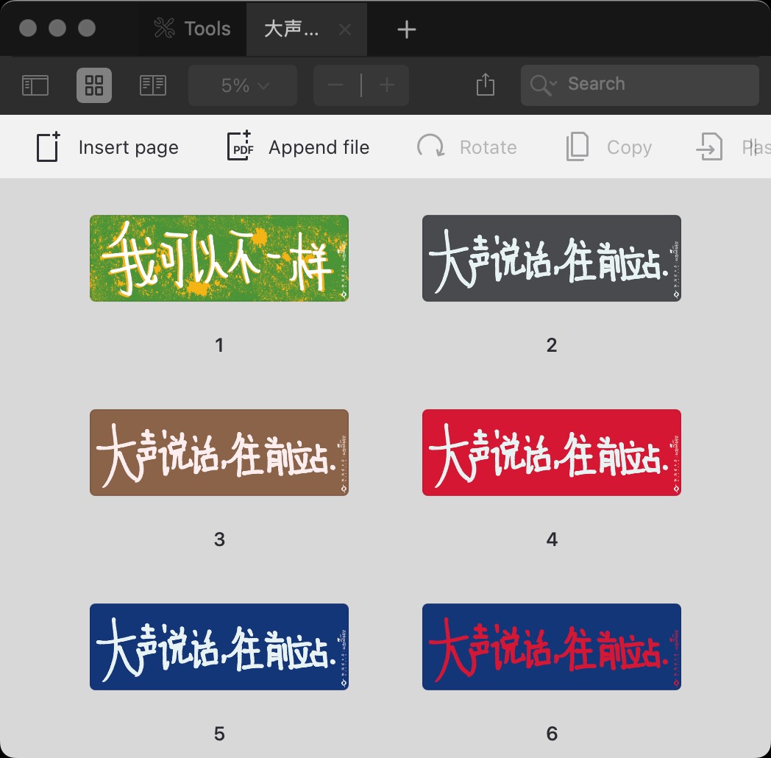Image resolution: width=771 pixels, height=758 pixels.
Task: Close the 大声 document tab
Action: (x=345, y=29)
